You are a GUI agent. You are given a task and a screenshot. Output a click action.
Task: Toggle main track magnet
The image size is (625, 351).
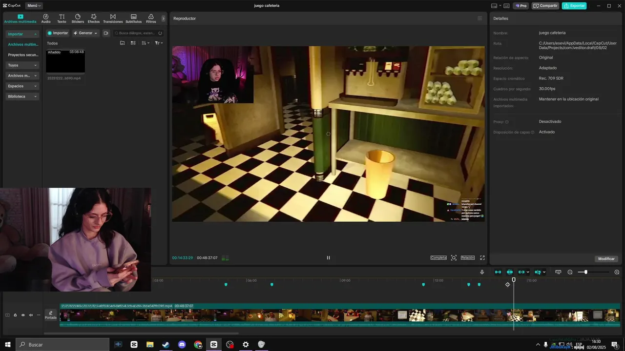coord(498,272)
